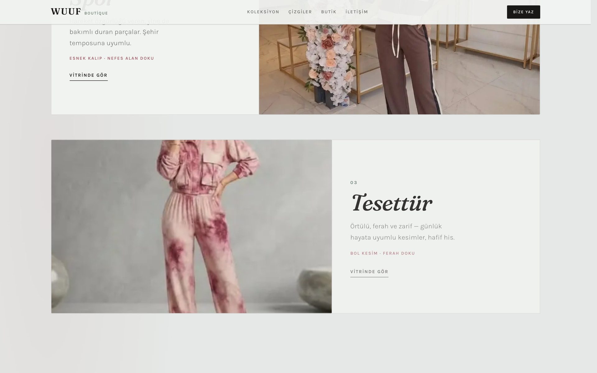Open the pink tie-dye outfit photo
Screen dimensions: 597x373
192,226
